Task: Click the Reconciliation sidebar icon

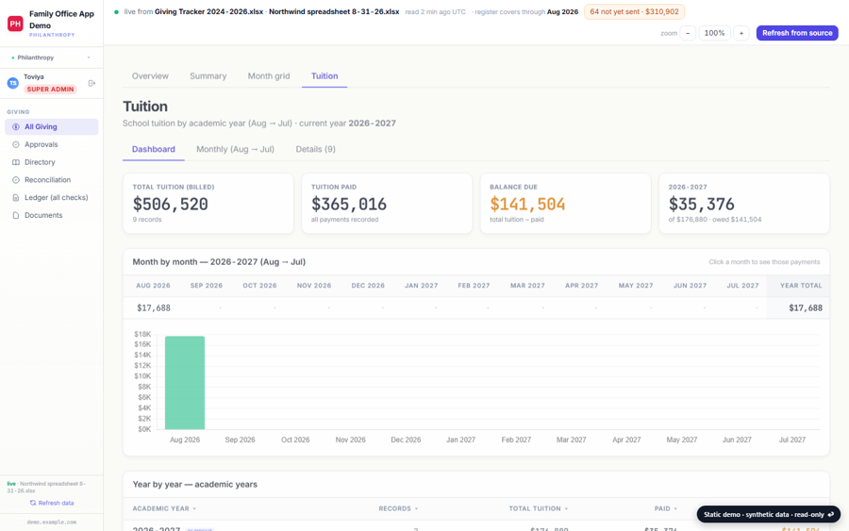Action: (16, 180)
